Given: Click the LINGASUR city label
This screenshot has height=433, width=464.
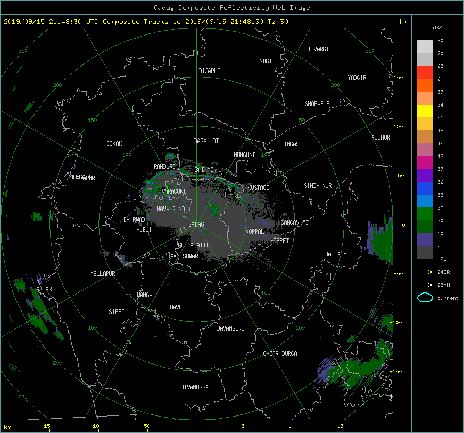Looking at the screenshot, I should pyautogui.click(x=293, y=144).
